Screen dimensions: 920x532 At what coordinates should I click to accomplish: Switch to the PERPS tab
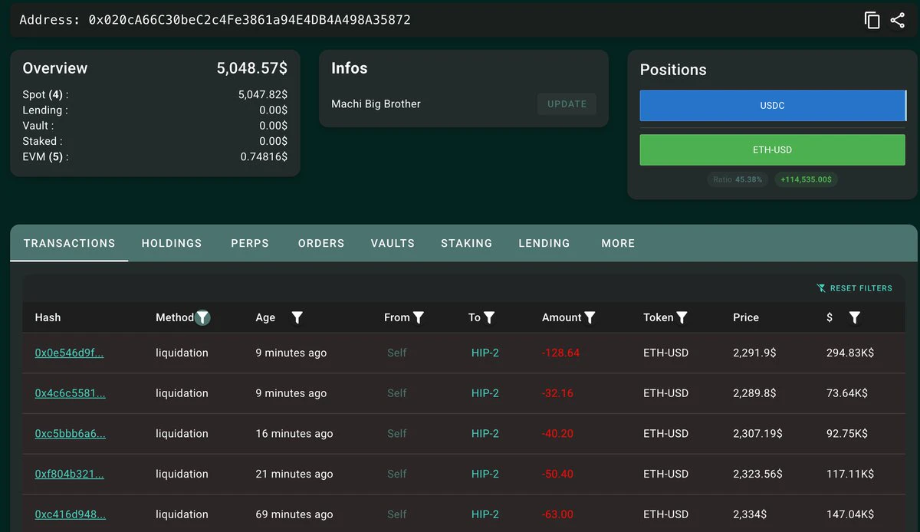click(x=250, y=243)
